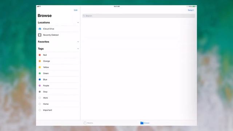Click the Red tag label

pos(45,55)
